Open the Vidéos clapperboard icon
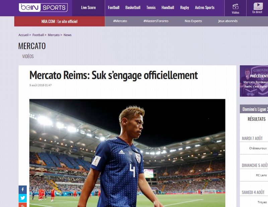The width and height of the screenshot is (268, 207). (x=236, y=7)
